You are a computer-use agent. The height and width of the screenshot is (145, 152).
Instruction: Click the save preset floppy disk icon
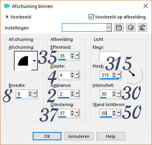coord(119,28)
